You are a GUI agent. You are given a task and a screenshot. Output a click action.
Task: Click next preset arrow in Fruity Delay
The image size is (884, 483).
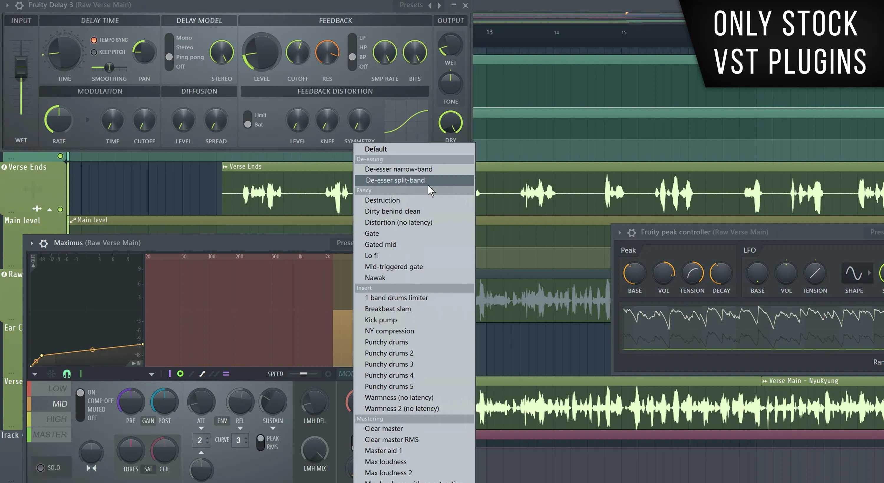[x=439, y=5]
